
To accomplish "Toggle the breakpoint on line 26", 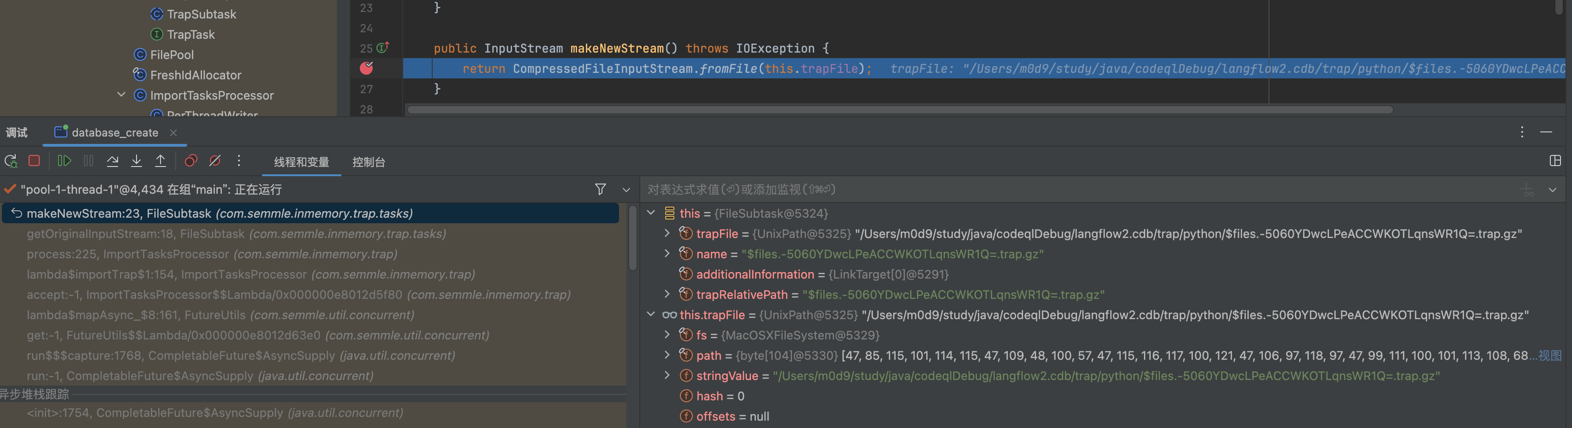I will coord(366,68).
